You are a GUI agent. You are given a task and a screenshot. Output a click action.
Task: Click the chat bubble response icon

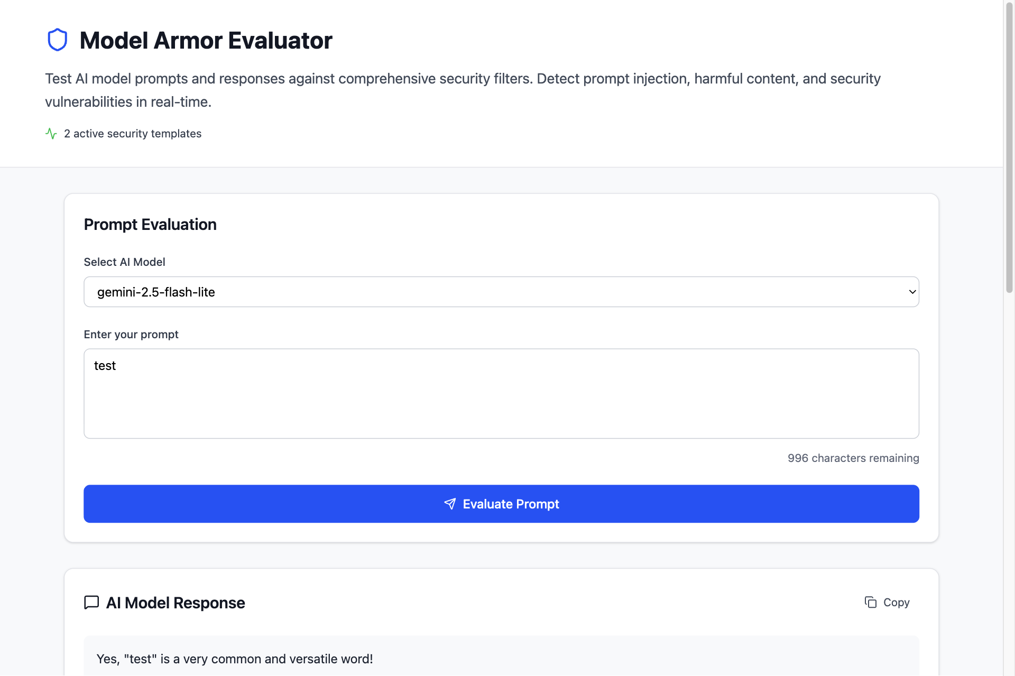point(91,603)
